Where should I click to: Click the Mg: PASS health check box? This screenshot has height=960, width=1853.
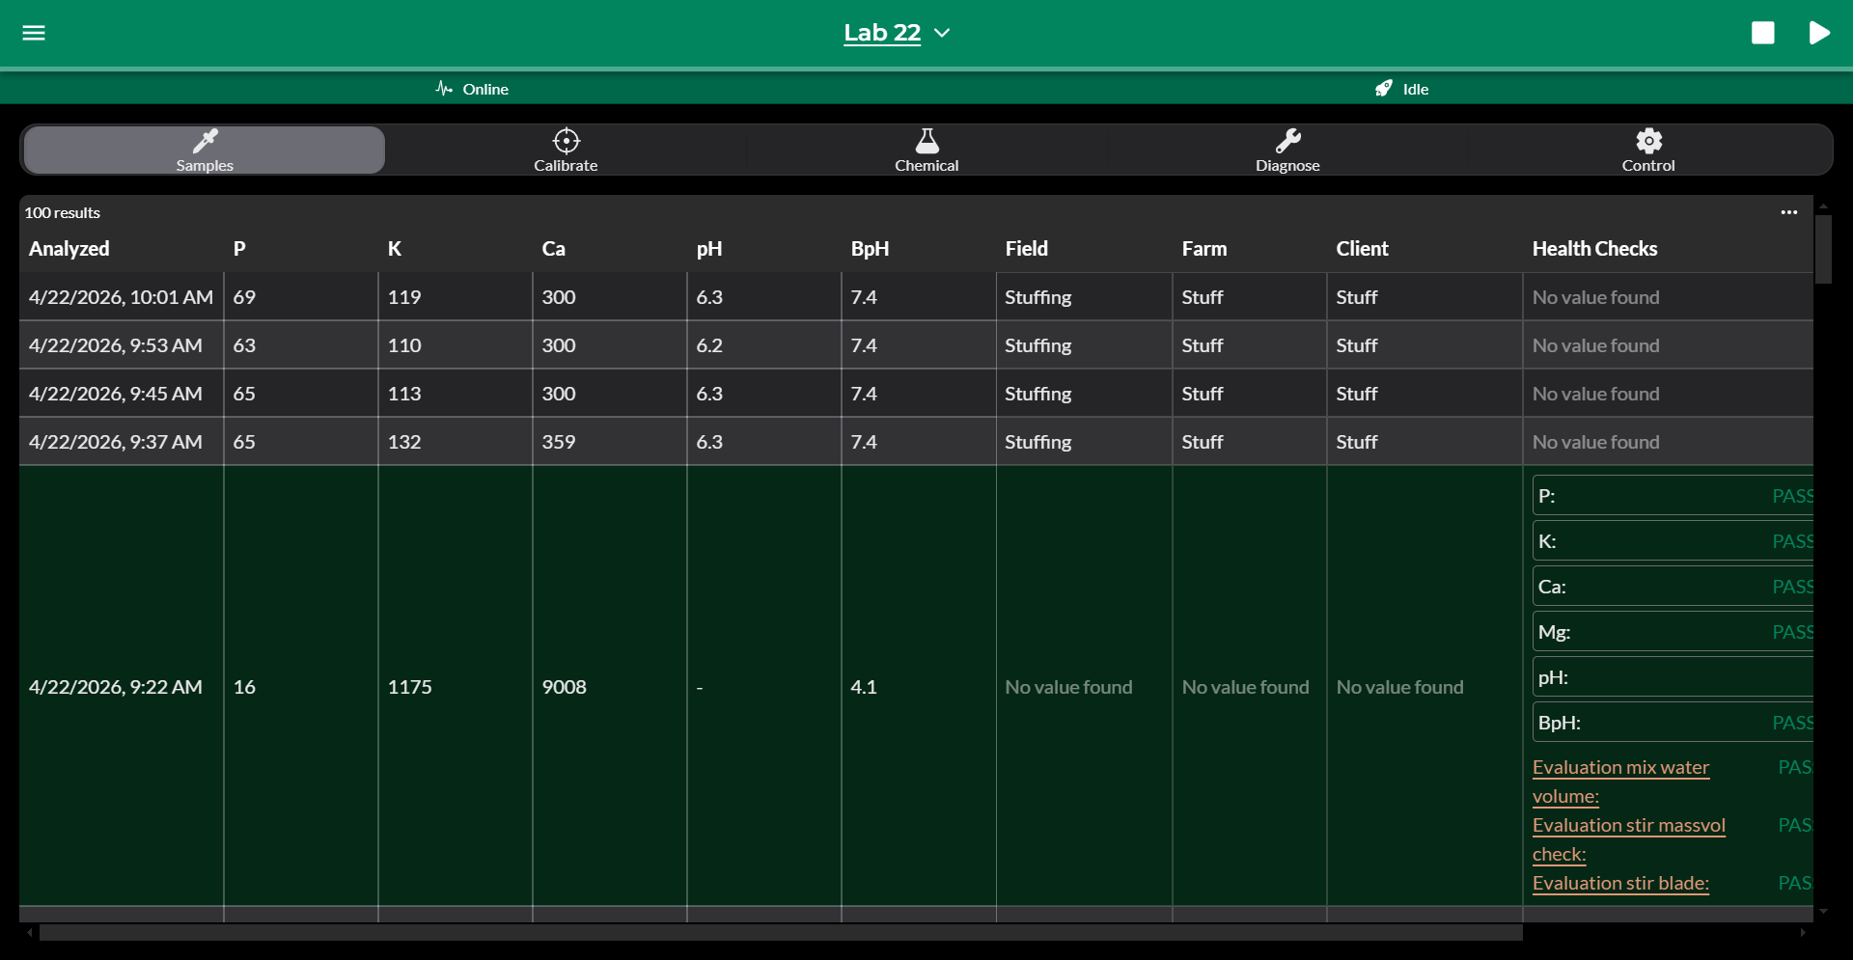click(x=1673, y=632)
